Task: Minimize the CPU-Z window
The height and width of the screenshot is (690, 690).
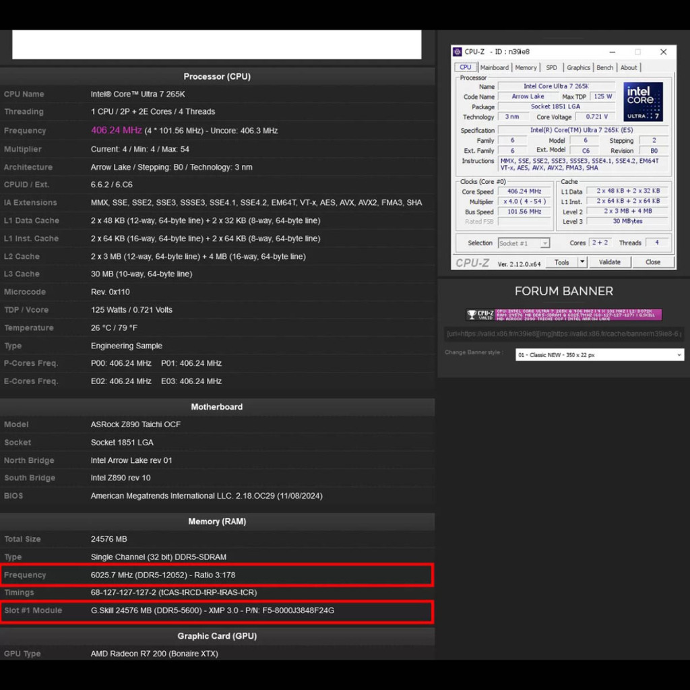Action: (x=612, y=52)
